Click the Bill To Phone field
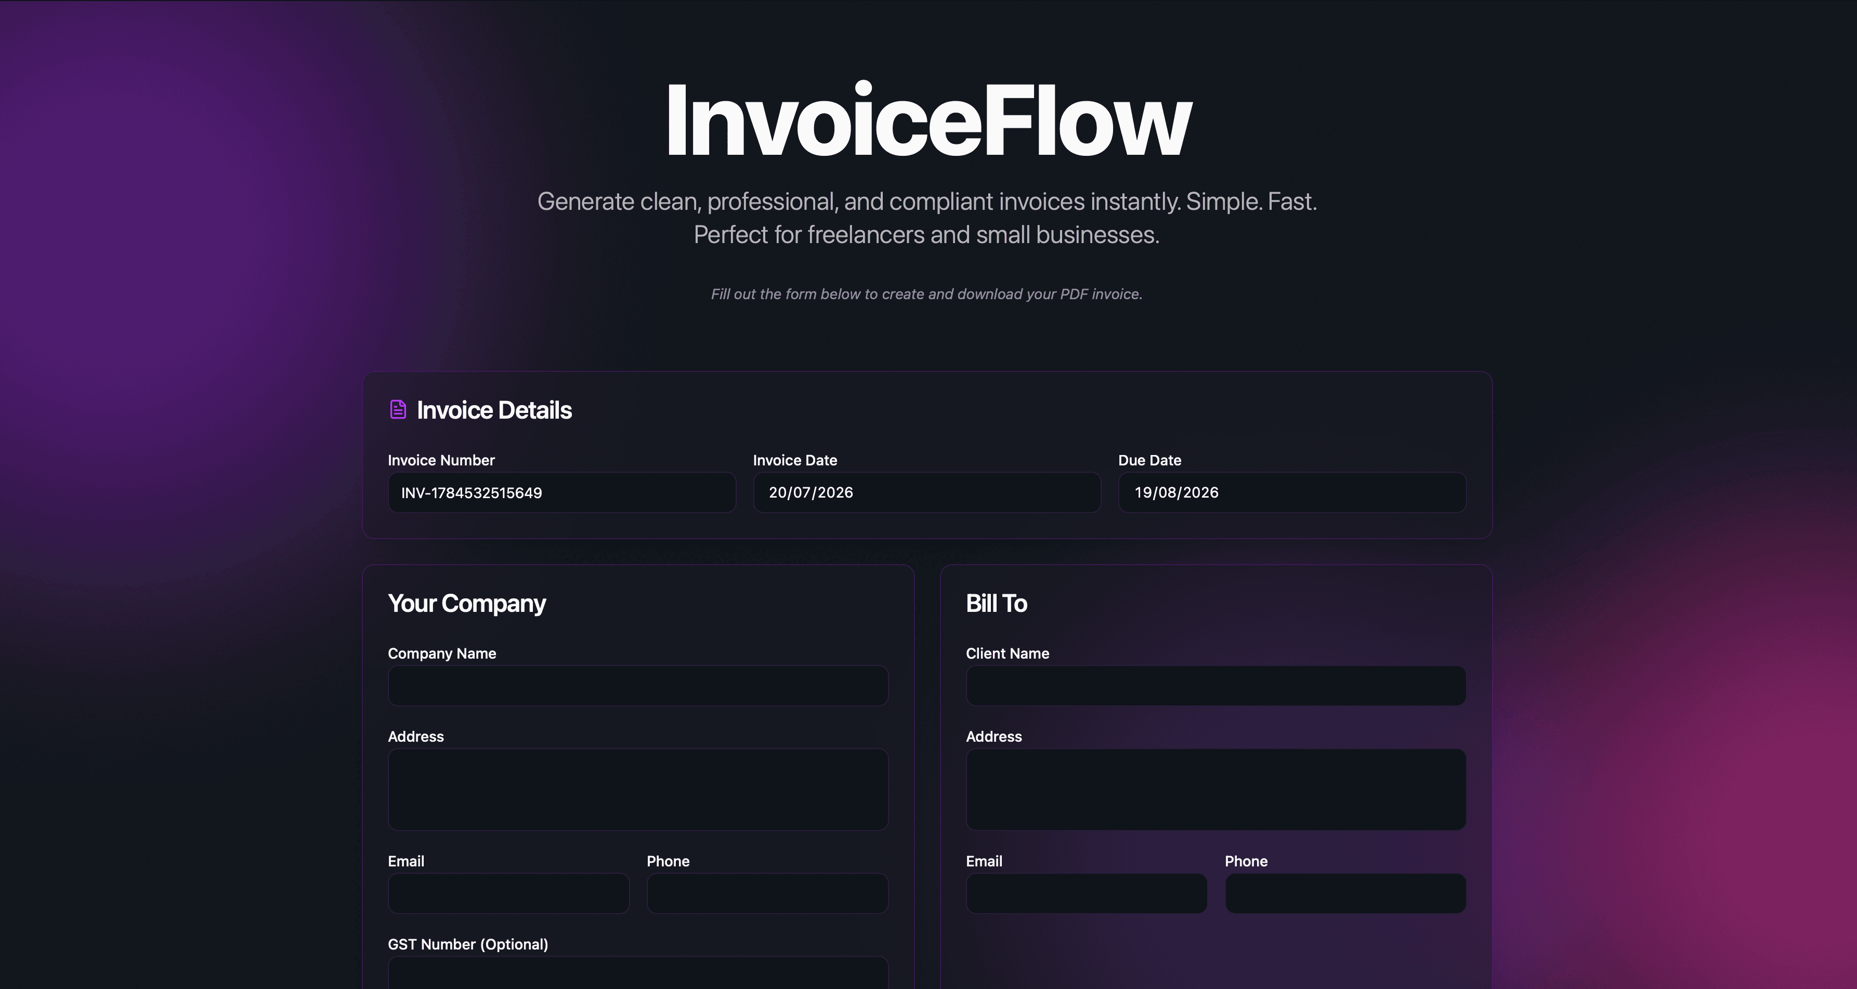Image resolution: width=1857 pixels, height=989 pixels. coord(1345,893)
